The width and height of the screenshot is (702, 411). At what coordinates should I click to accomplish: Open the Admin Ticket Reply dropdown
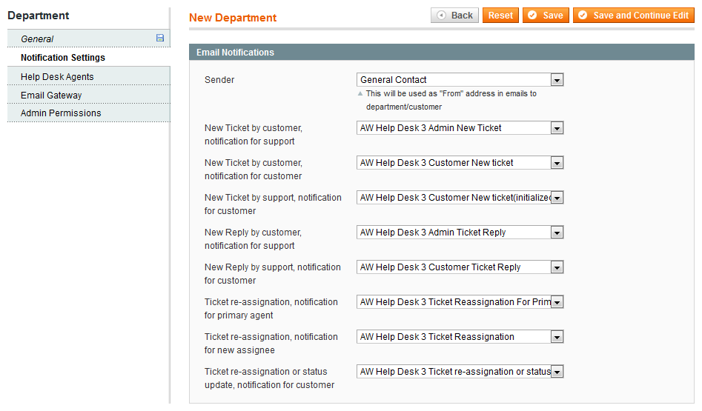tap(460, 233)
